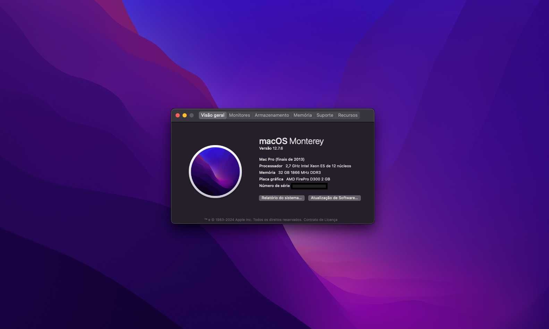
Task: Close the About This Mac window
Action: point(178,115)
